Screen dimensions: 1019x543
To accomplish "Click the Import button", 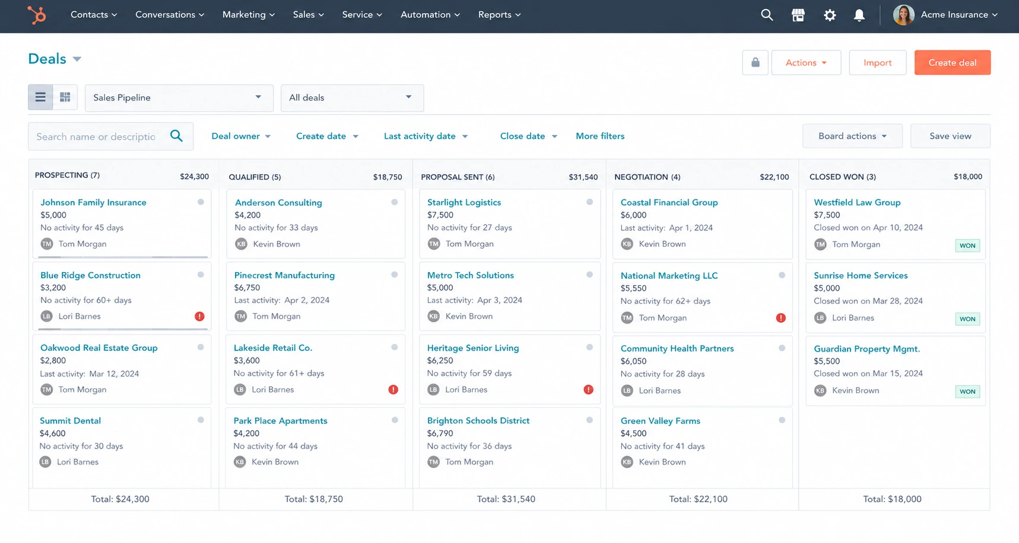I will click(x=877, y=62).
